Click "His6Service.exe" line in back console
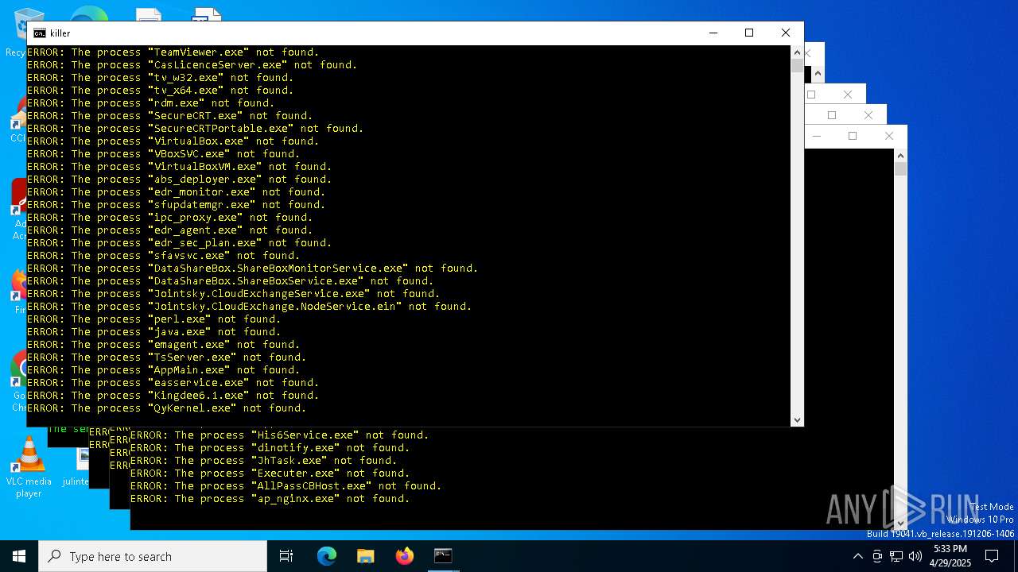Image resolution: width=1018 pixels, height=572 pixels. click(x=279, y=435)
